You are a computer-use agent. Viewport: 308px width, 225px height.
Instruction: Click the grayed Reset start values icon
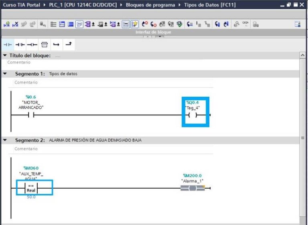(43, 24)
